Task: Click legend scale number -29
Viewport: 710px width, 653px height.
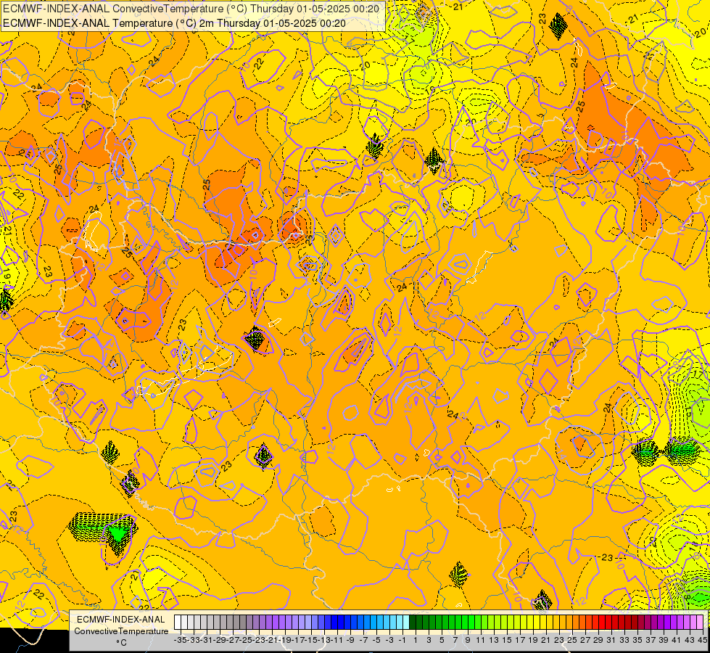Action: [x=220, y=640]
